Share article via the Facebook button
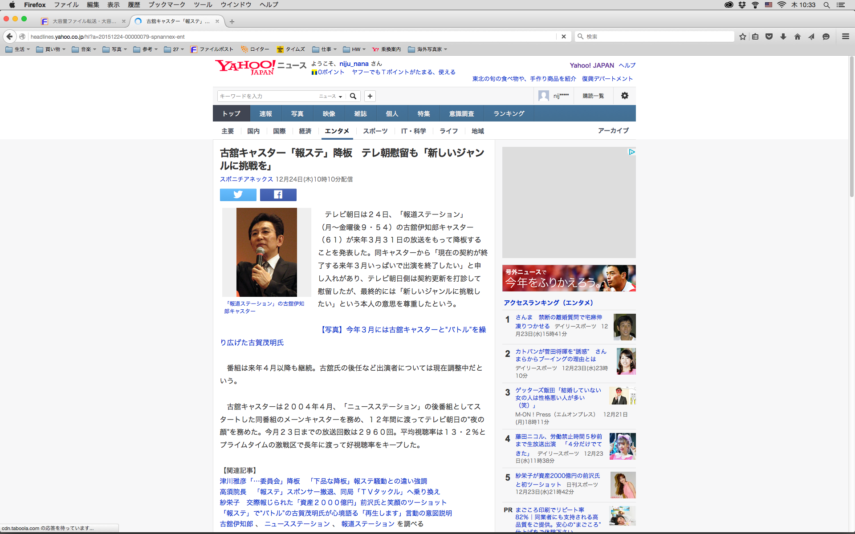This screenshot has height=534, width=855. tap(278, 194)
